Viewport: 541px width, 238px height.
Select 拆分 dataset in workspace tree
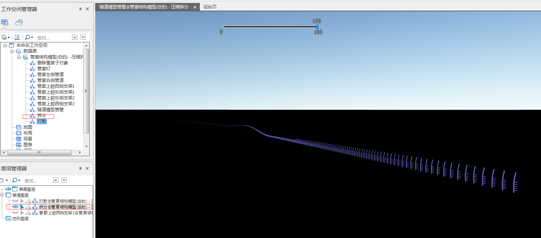[41, 116]
